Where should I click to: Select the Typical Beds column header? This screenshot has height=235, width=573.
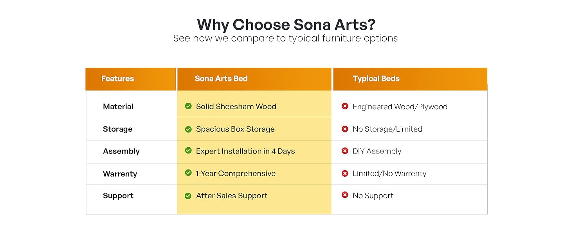tap(376, 79)
